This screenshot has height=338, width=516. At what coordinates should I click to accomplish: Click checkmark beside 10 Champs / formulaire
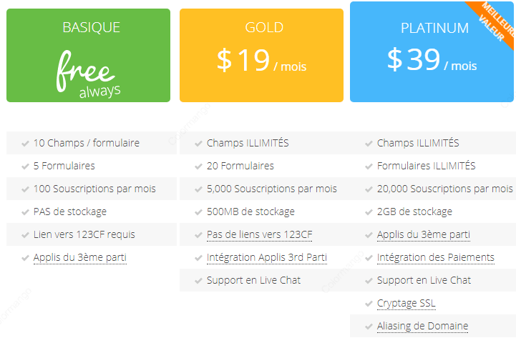tap(25, 144)
